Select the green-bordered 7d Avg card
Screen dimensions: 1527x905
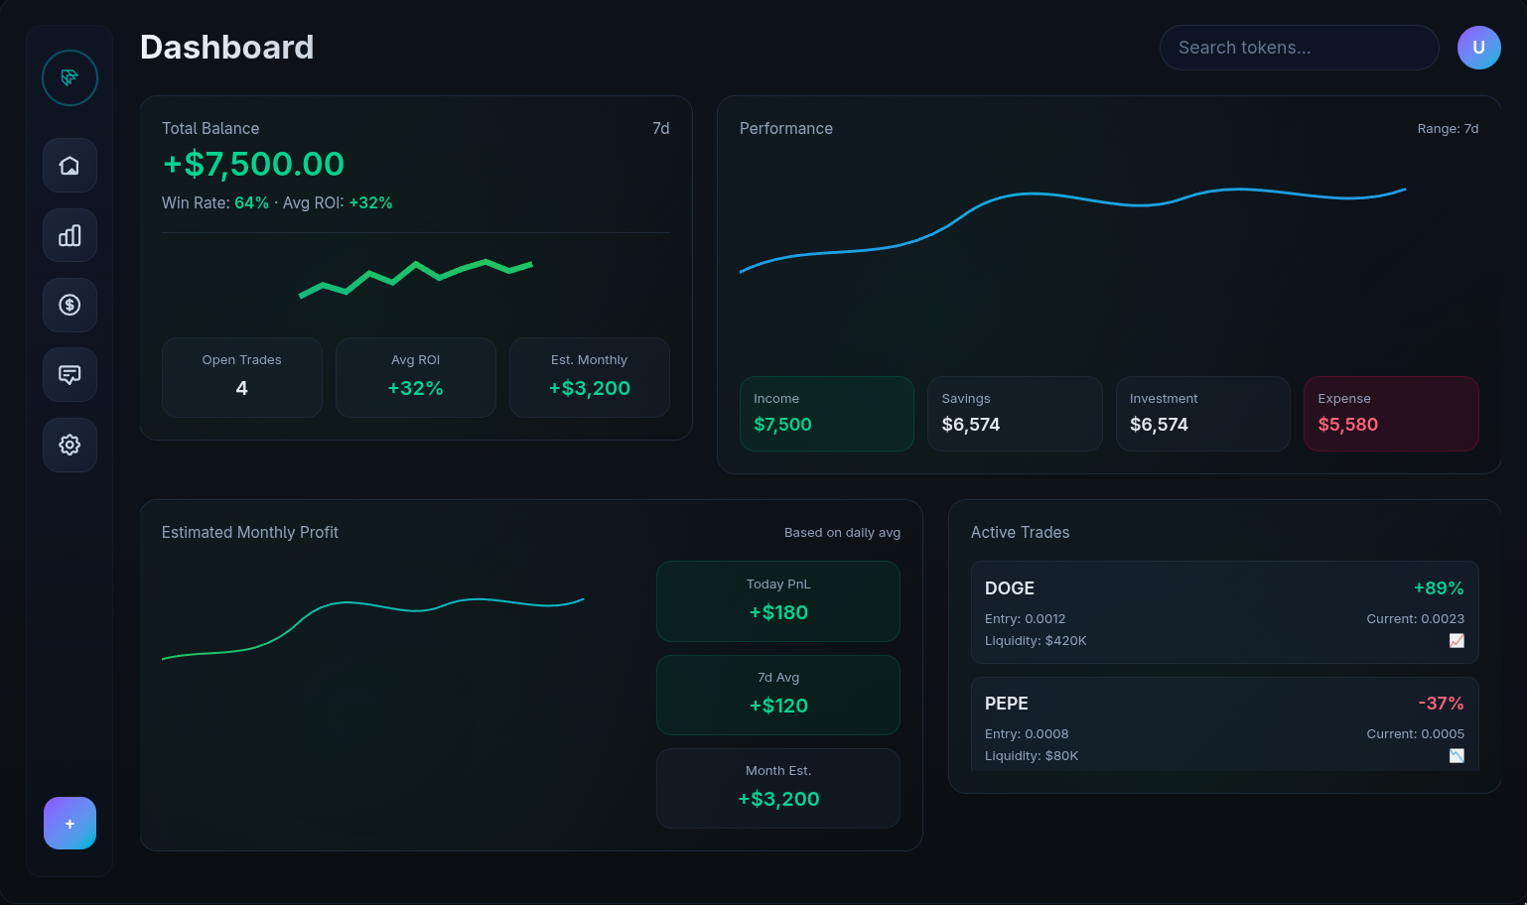pos(777,695)
